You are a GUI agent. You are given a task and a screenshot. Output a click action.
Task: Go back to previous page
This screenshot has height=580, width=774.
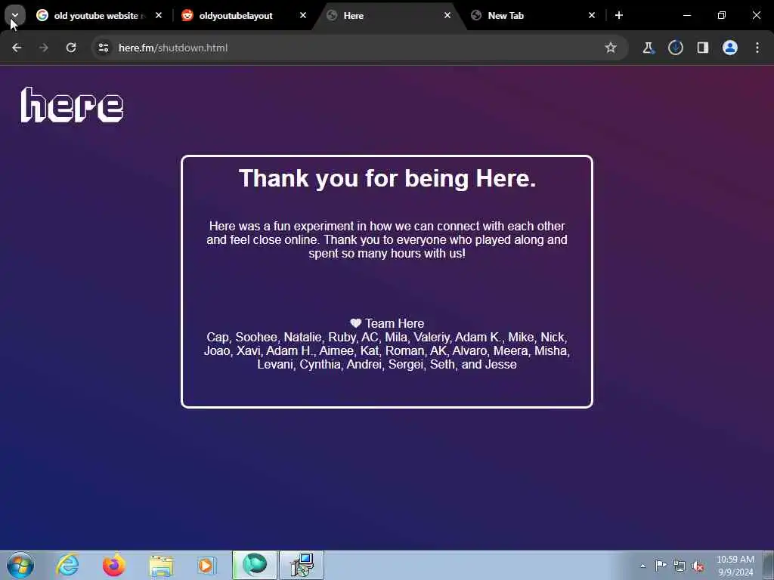point(17,48)
